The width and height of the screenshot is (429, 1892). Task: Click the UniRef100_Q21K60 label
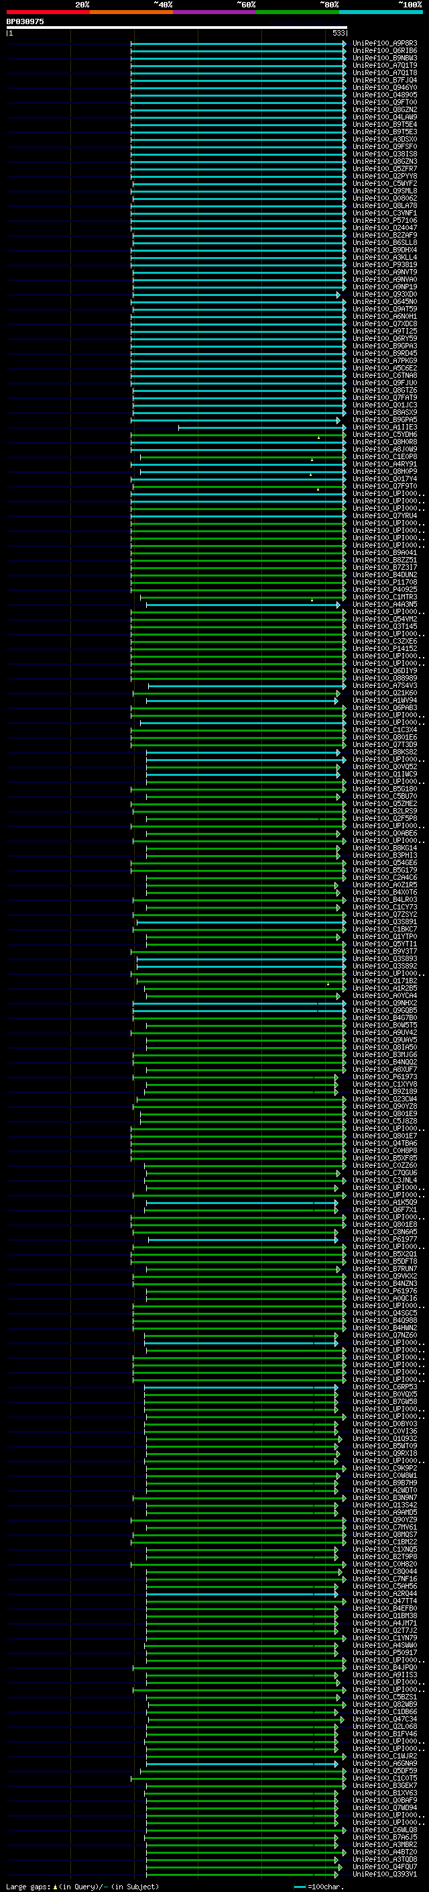click(x=385, y=693)
